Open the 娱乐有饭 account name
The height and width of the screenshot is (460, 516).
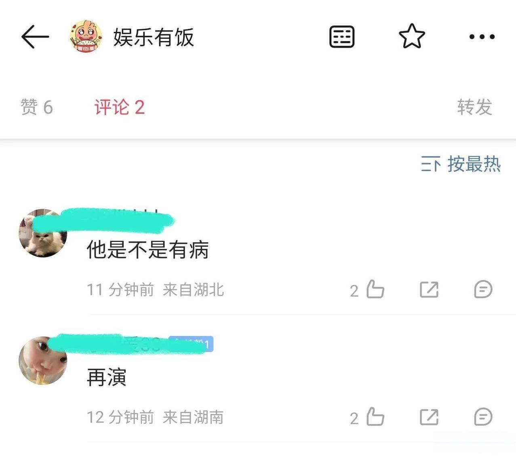pos(154,37)
